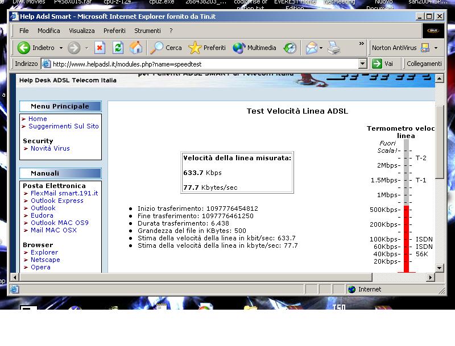Click the horizontal scrollbar right arrow
This screenshot has height=346, width=455.
click(x=431, y=277)
